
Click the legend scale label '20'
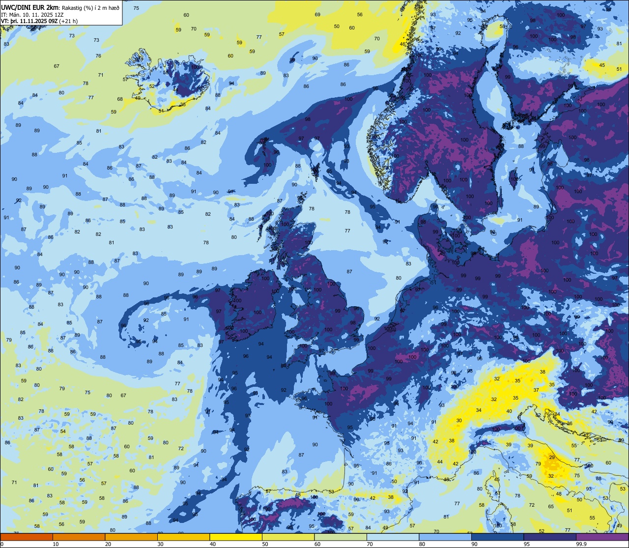coord(108,544)
